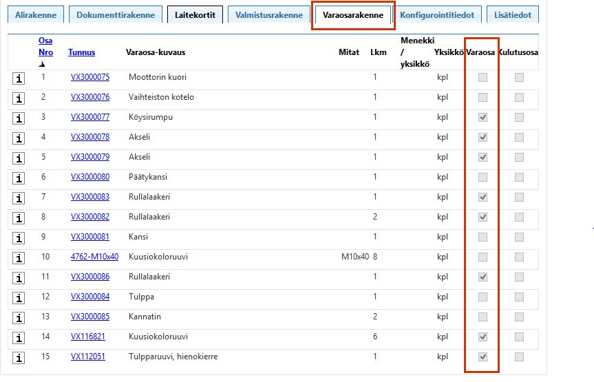594x382 pixels.
Task: Open info icon for Tulppa row
Action: tap(19, 298)
